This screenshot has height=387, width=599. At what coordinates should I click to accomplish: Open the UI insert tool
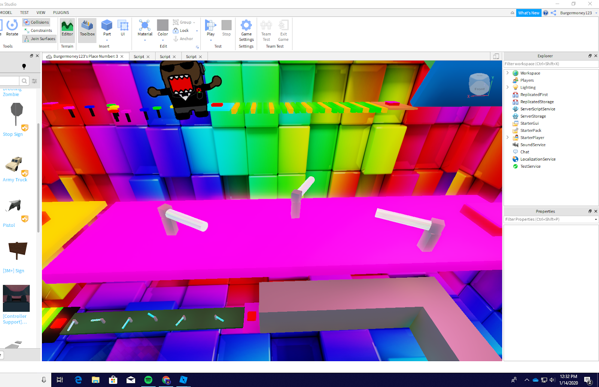pyautogui.click(x=123, y=28)
